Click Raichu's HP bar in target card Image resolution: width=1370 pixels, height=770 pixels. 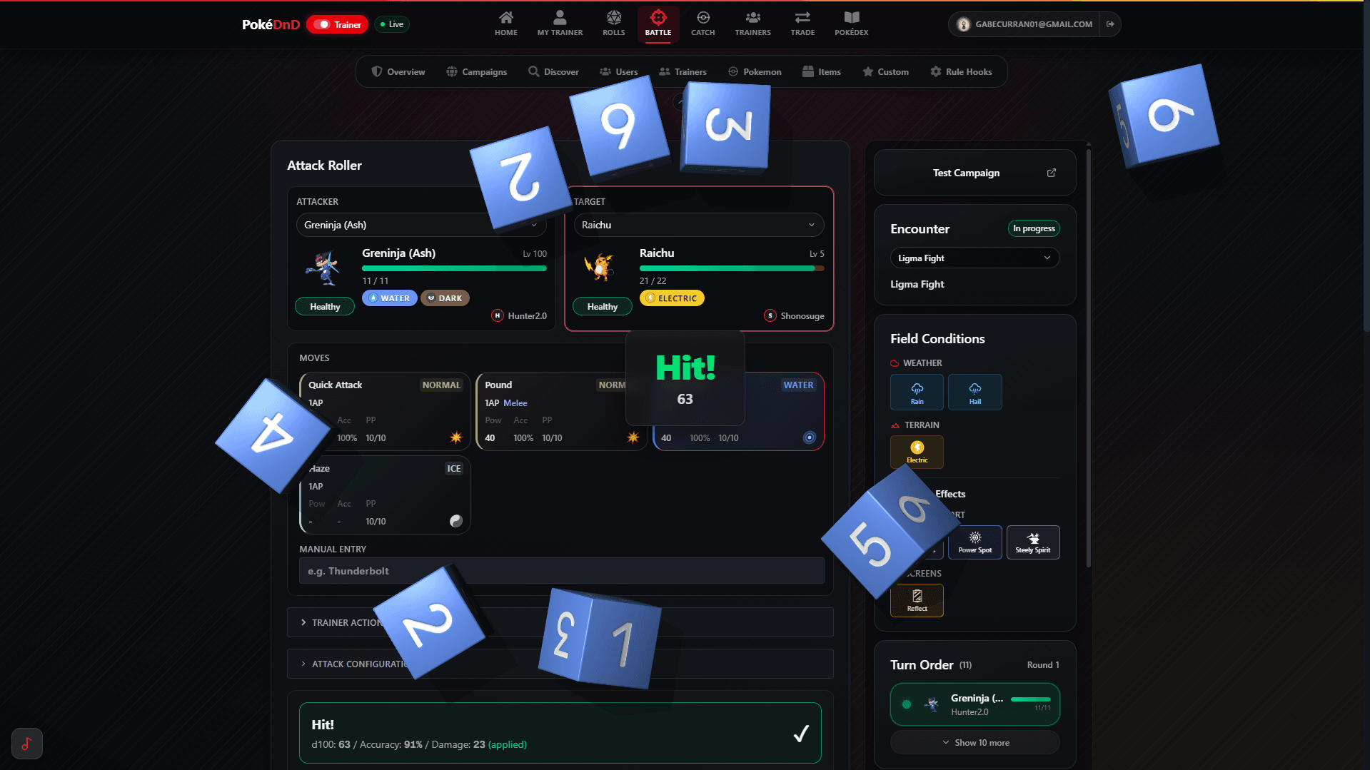pyautogui.click(x=732, y=268)
